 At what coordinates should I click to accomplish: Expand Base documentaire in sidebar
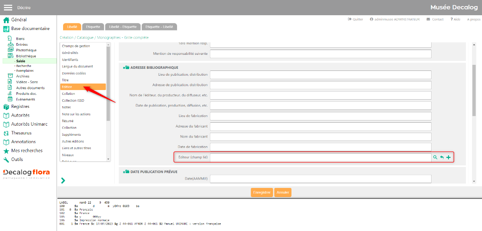pos(7,29)
